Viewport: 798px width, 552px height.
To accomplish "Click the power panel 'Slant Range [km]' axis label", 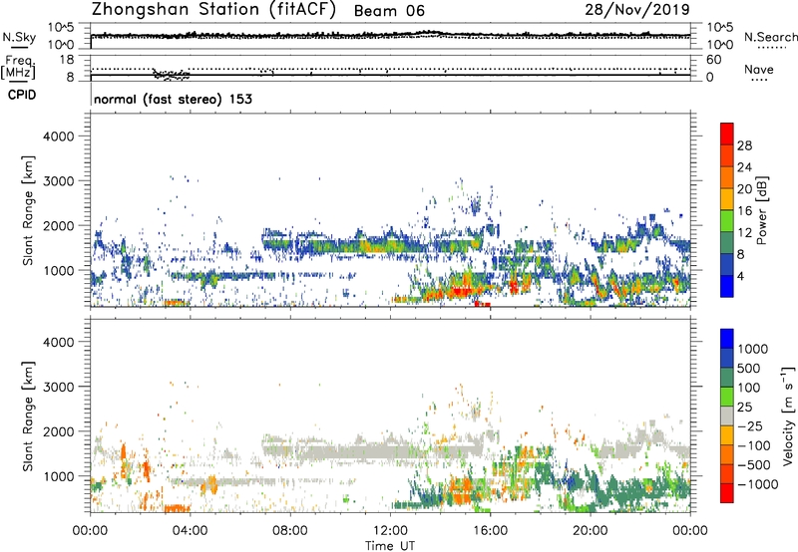I will click(x=28, y=210).
